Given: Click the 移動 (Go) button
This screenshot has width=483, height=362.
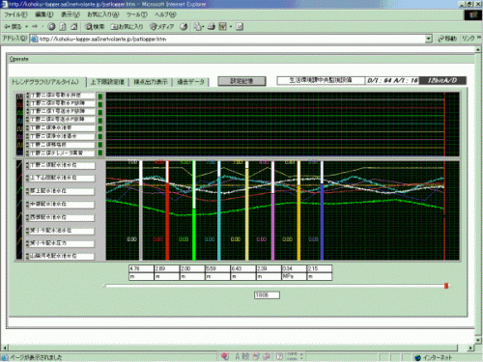Looking at the screenshot, I should click(447, 39).
